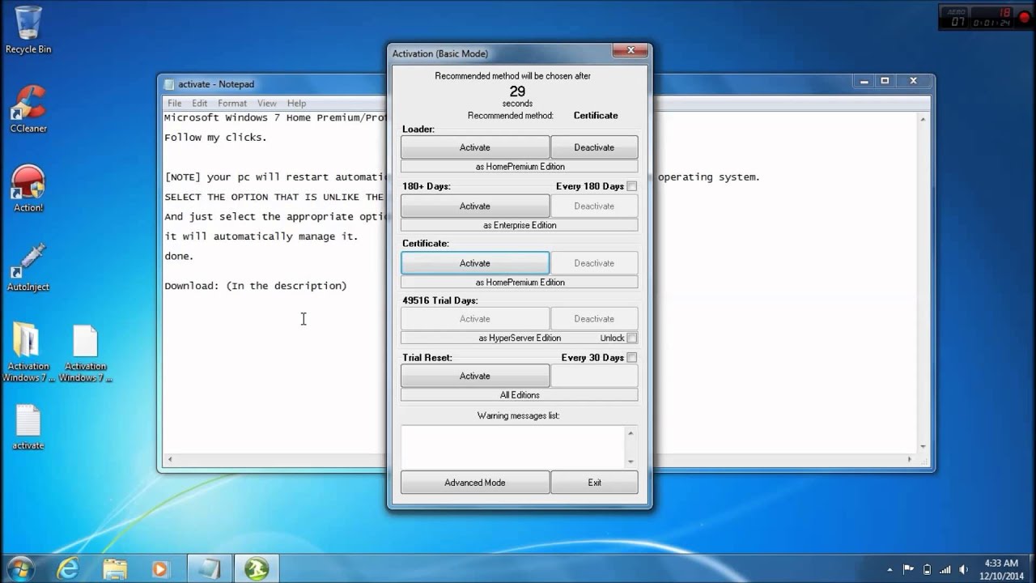This screenshot has width=1036, height=583.
Task: Maximize the Notepad window
Action: point(885,81)
